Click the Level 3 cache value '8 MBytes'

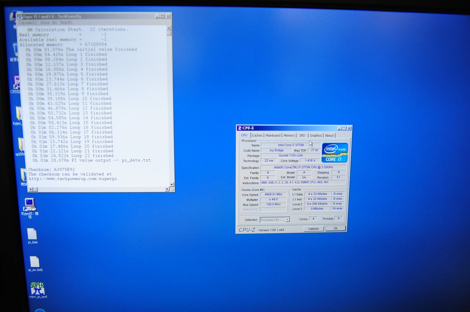317,208
